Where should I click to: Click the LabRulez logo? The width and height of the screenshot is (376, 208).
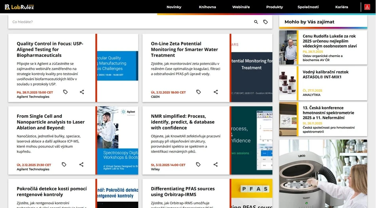point(19,7)
